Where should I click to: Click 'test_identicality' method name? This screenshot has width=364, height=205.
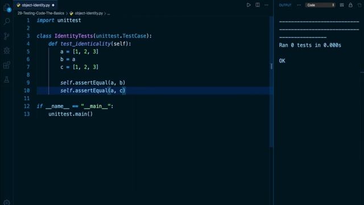tap(86, 44)
